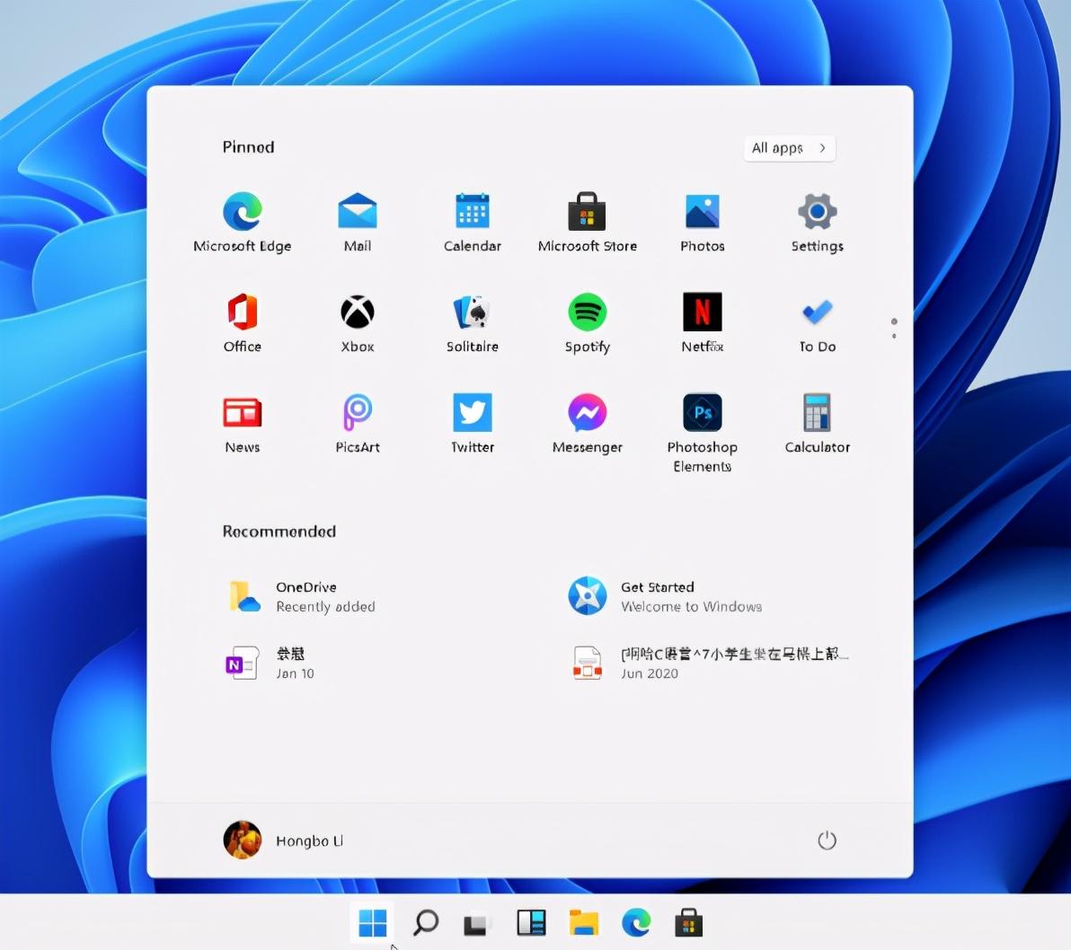
Task: Go to the next pinned page dot
Action: click(894, 336)
